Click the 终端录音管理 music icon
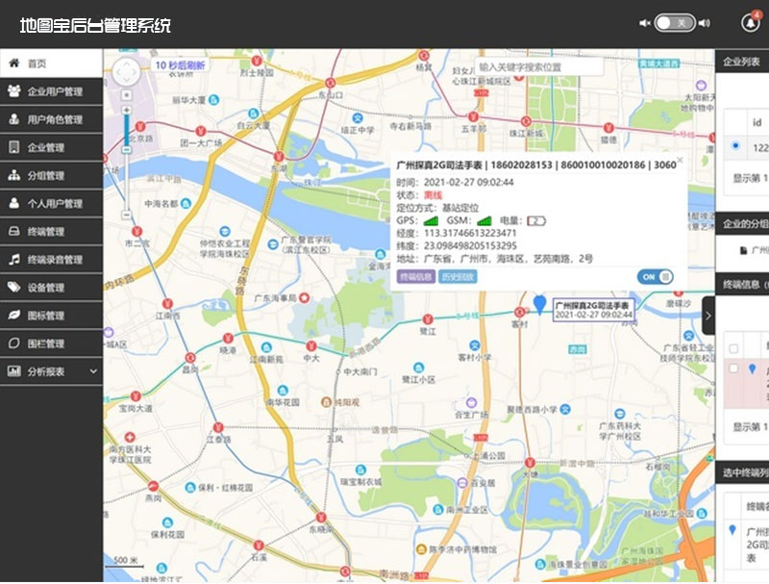The width and height of the screenshot is (769, 584). pyautogui.click(x=14, y=259)
